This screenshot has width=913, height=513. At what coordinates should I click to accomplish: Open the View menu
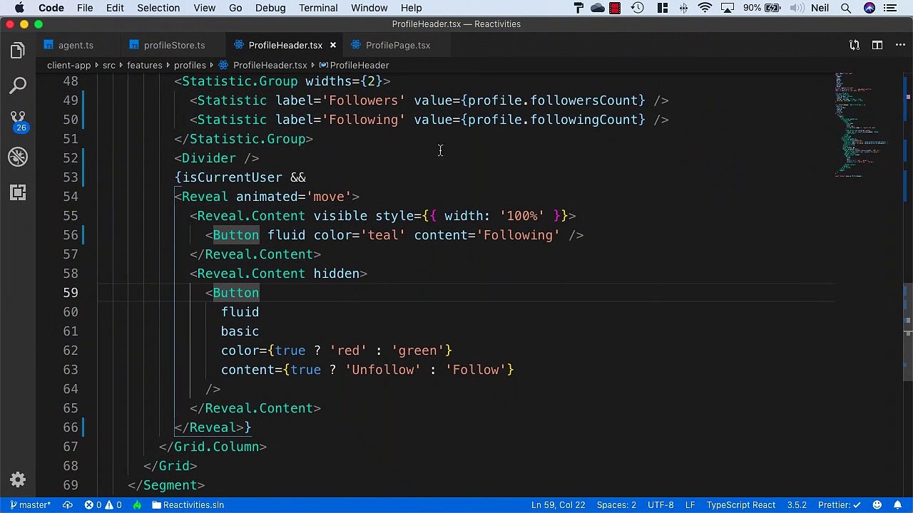coord(204,8)
